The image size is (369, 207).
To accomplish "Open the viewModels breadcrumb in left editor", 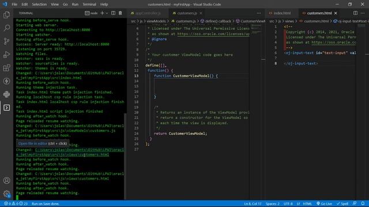I will [156, 21].
